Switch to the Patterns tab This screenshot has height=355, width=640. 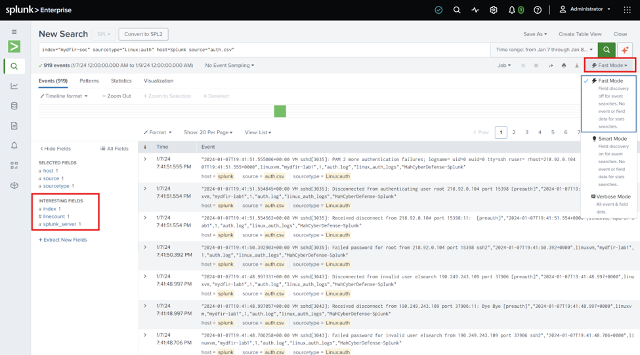pos(89,81)
